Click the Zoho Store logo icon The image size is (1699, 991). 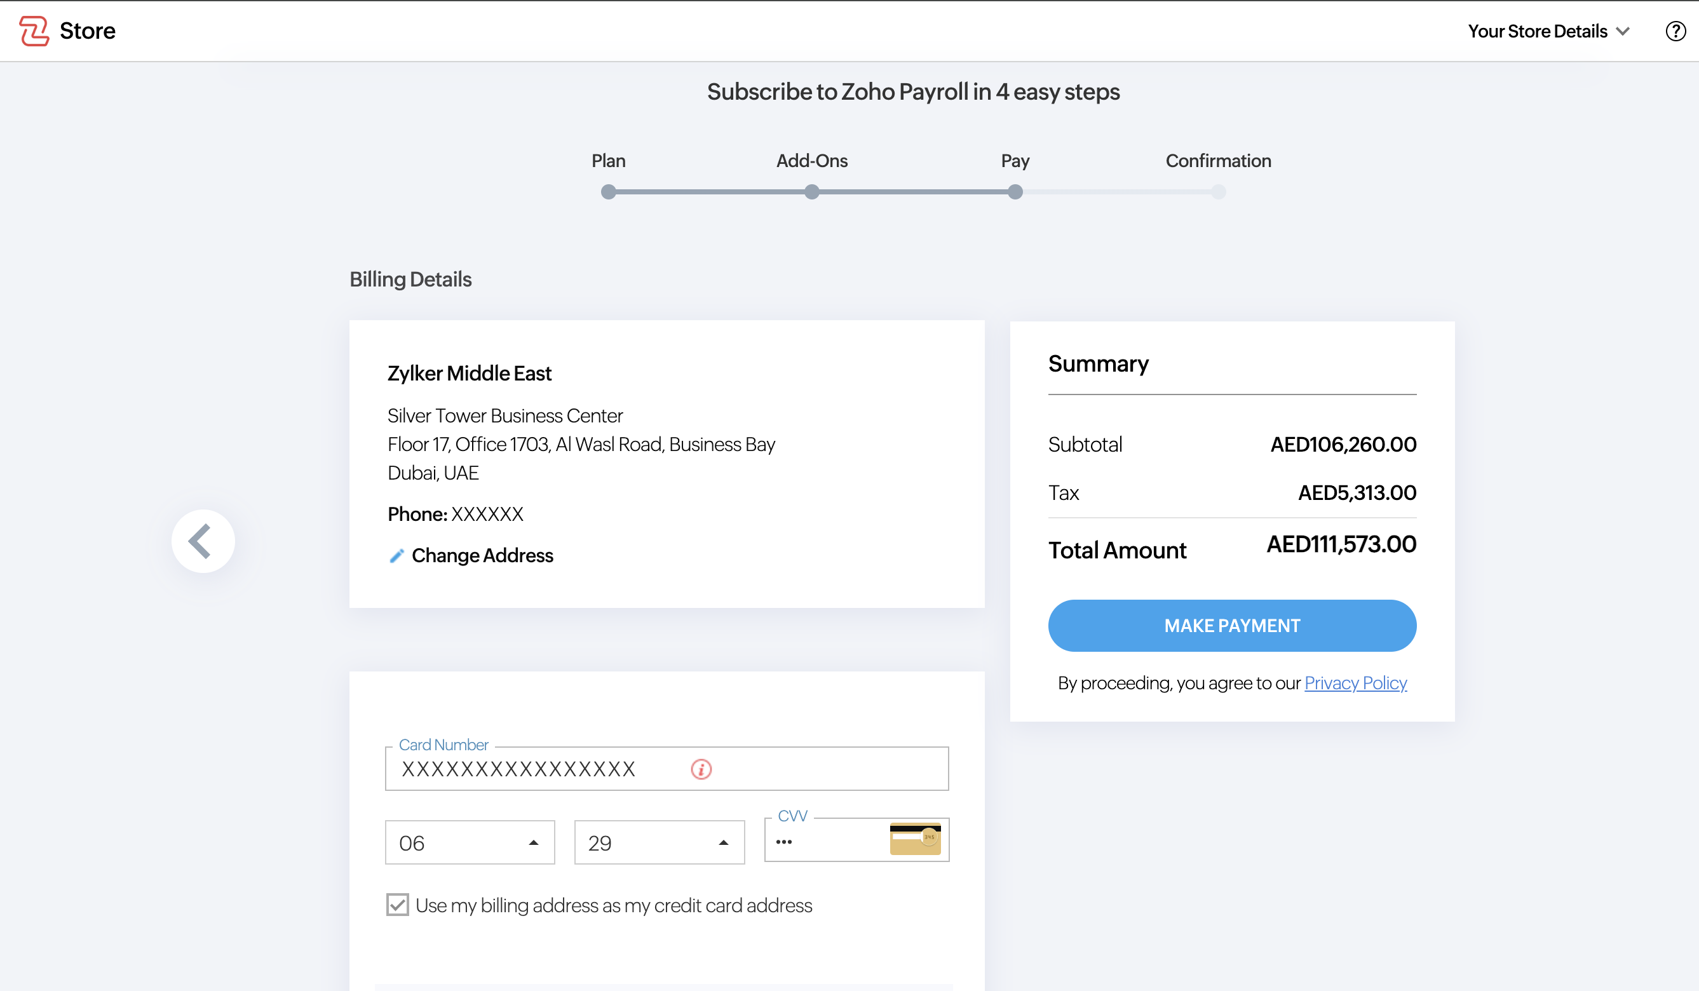tap(34, 31)
